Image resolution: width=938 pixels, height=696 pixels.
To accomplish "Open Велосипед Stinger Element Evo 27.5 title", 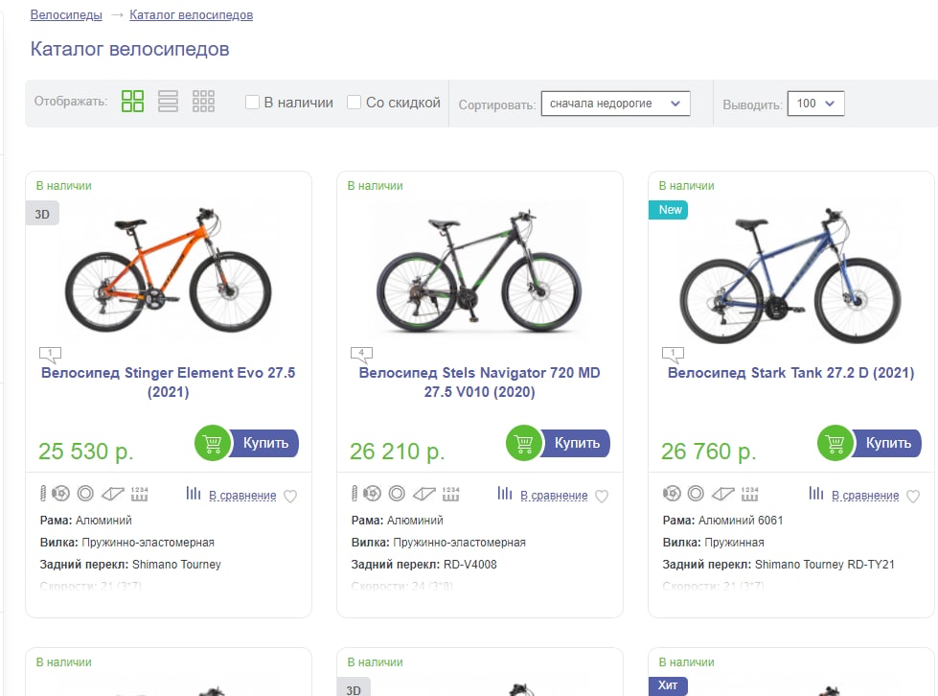I will pyautogui.click(x=168, y=383).
